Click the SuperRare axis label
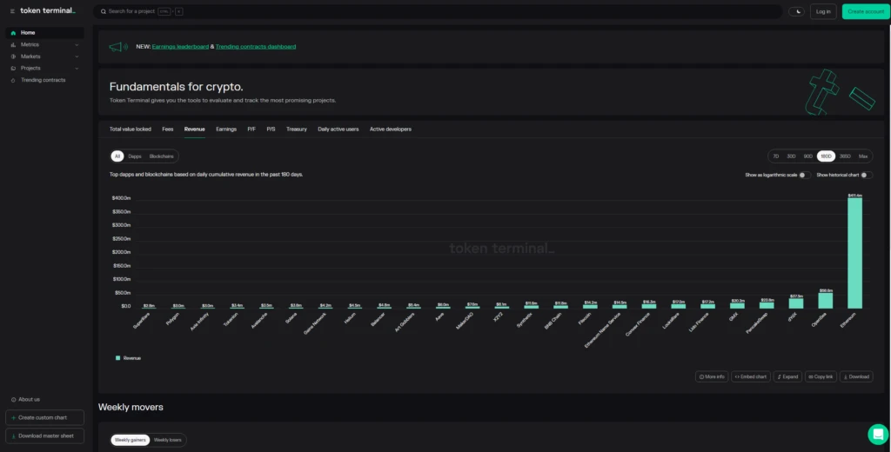Screen dimensions: 891x452 pyautogui.click(x=142, y=320)
